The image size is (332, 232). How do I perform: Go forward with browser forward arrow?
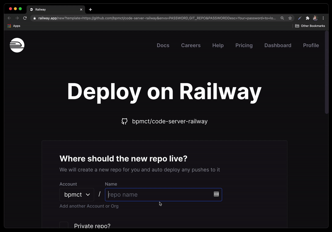coord(17,18)
